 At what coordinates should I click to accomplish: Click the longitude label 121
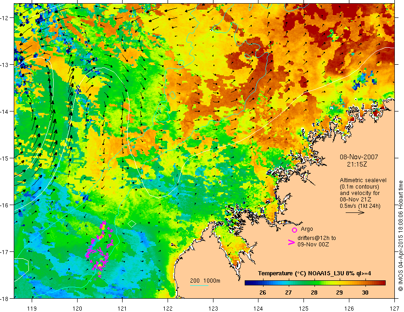point(123,308)
